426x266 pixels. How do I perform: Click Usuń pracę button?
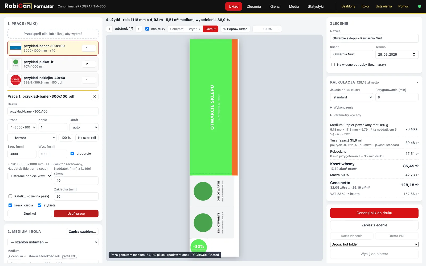[76, 214]
